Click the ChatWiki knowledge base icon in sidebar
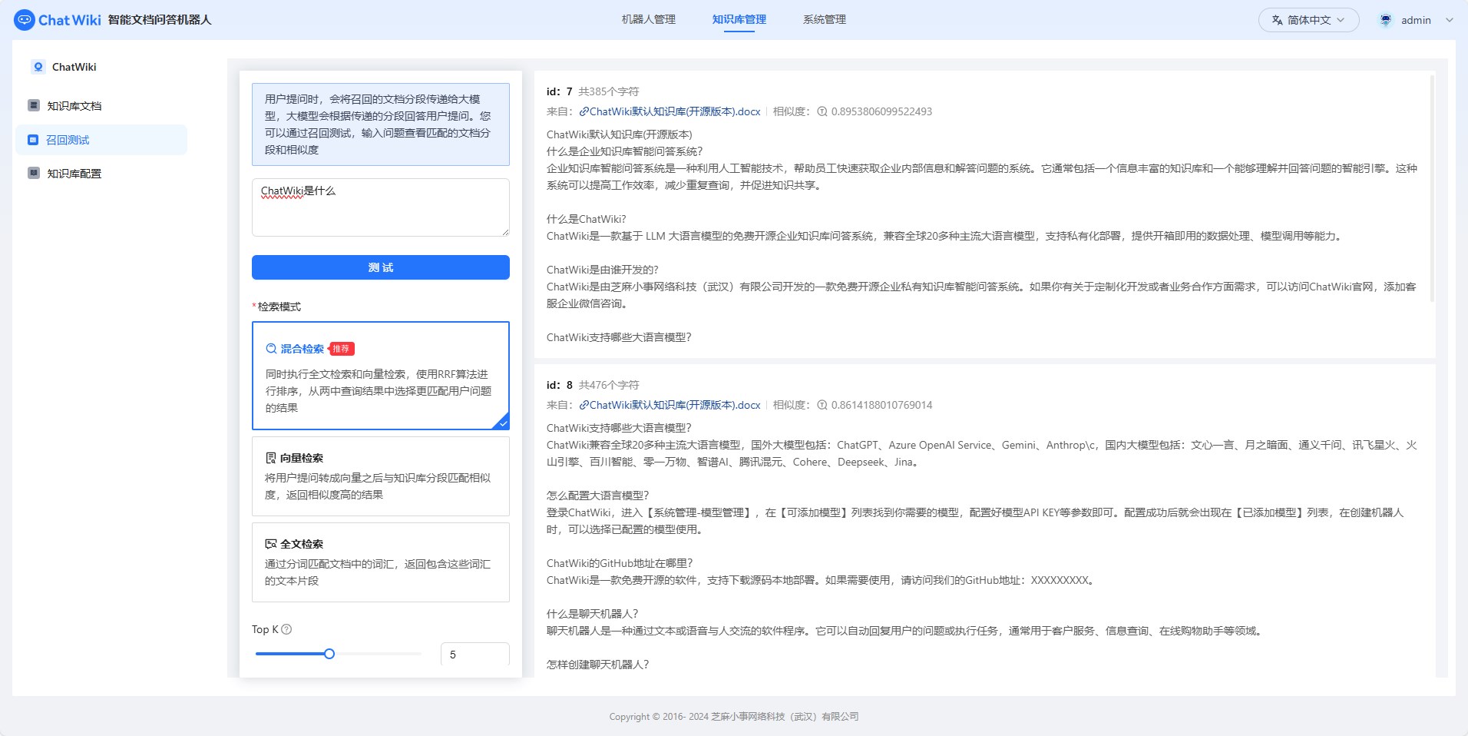The height and width of the screenshot is (736, 1468). [x=38, y=67]
